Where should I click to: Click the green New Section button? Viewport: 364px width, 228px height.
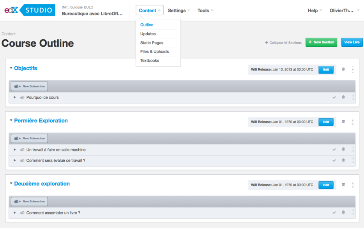point(321,42)
